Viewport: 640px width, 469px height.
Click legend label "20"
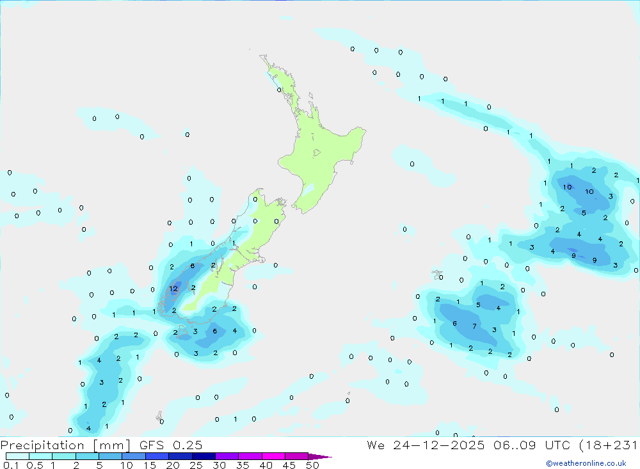pos(173,465)
